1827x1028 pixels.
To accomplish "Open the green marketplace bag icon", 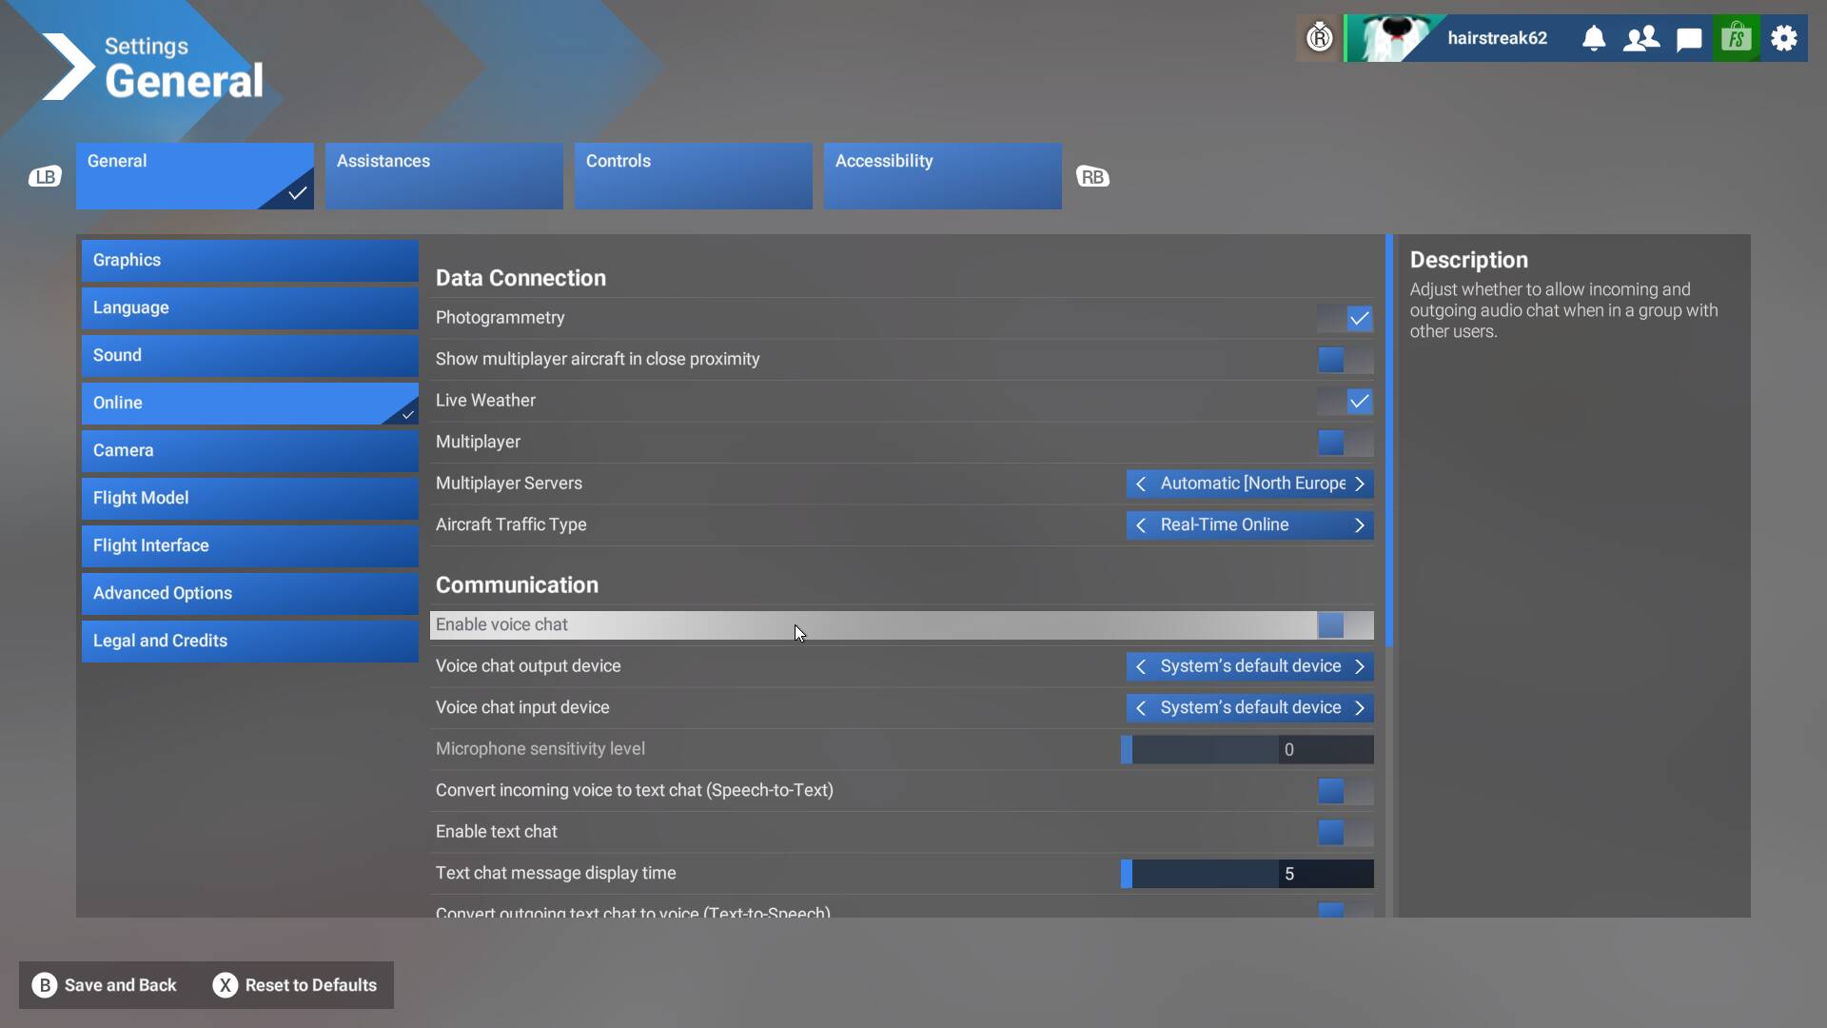I will [1737, 38].
